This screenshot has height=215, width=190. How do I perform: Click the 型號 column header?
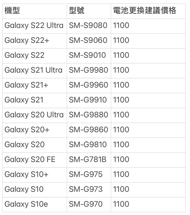pyautogui.click(x=77, y=11)
